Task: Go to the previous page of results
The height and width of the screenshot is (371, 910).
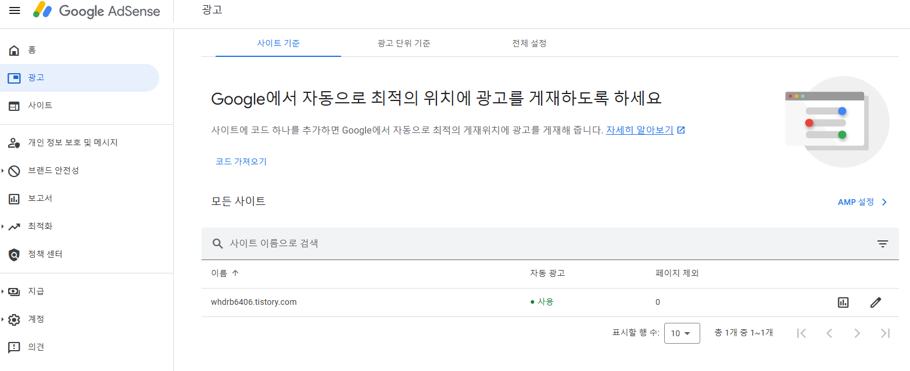Action: click(x=829, y=333)
